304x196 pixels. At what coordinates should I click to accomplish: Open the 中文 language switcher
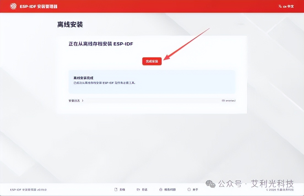pos(286,6)
